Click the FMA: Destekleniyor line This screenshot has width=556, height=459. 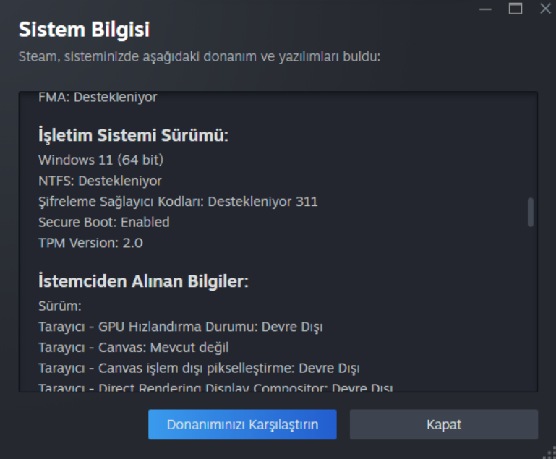click(98, 97)
